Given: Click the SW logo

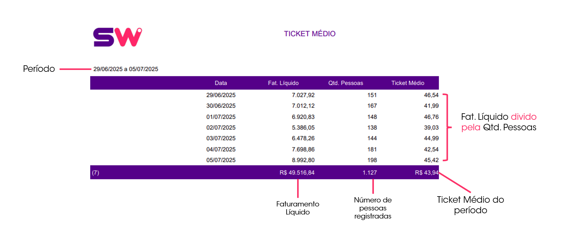Looking at the screenshot, I should tap(118, 37).
